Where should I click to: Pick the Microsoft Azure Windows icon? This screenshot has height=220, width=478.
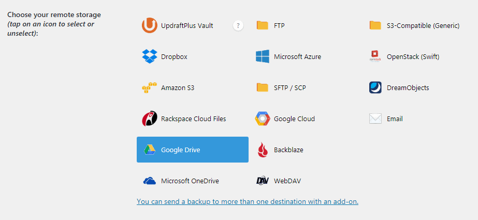pos(262,56)
